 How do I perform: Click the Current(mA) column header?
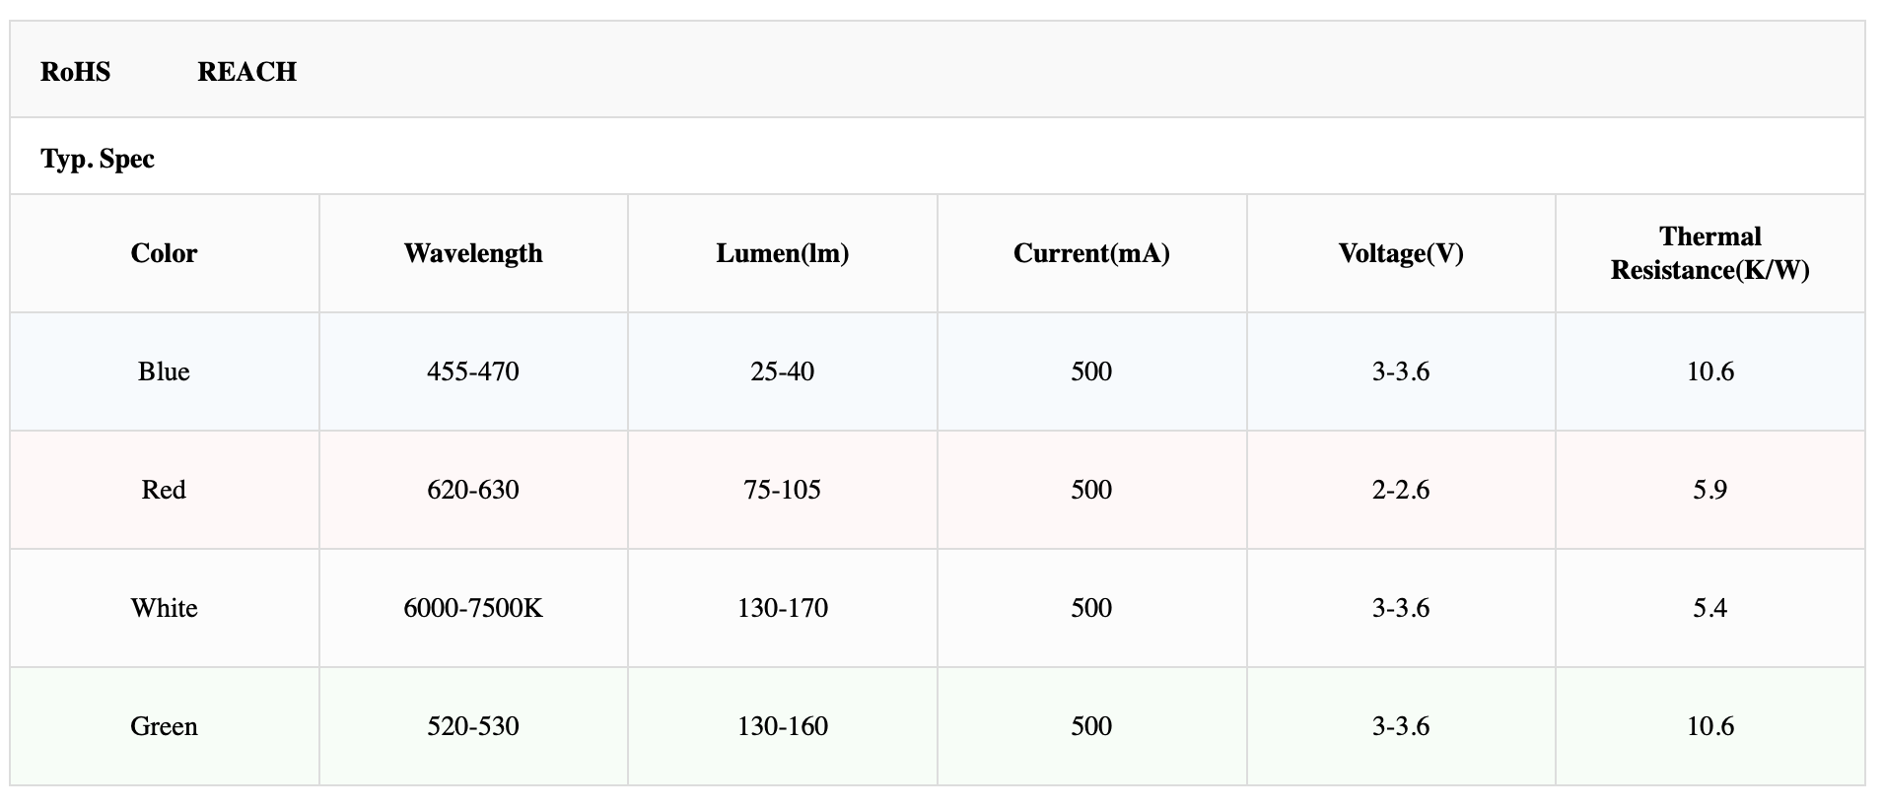1091,253
